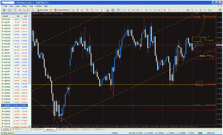Switch to the AUDUSD,H1 chart tab
This screenshot has height=135, width=223.
(62, 129)
